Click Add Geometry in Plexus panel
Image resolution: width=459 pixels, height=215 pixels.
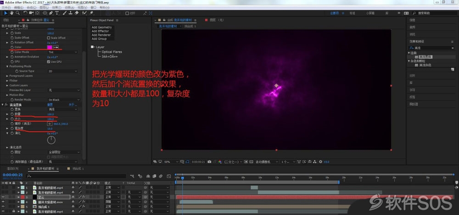tap(101, 27)
